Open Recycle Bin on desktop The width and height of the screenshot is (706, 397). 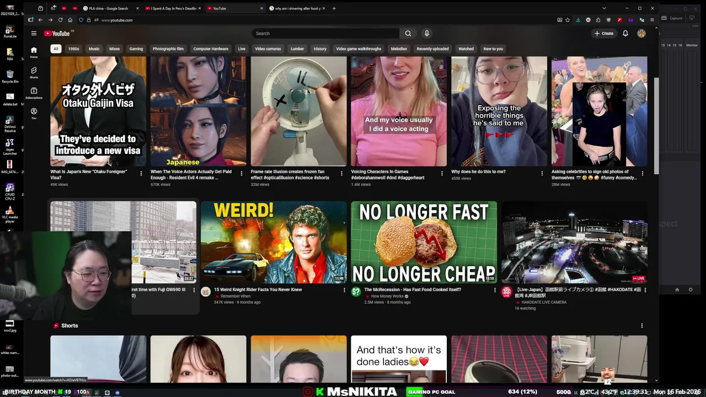(10, 76)
